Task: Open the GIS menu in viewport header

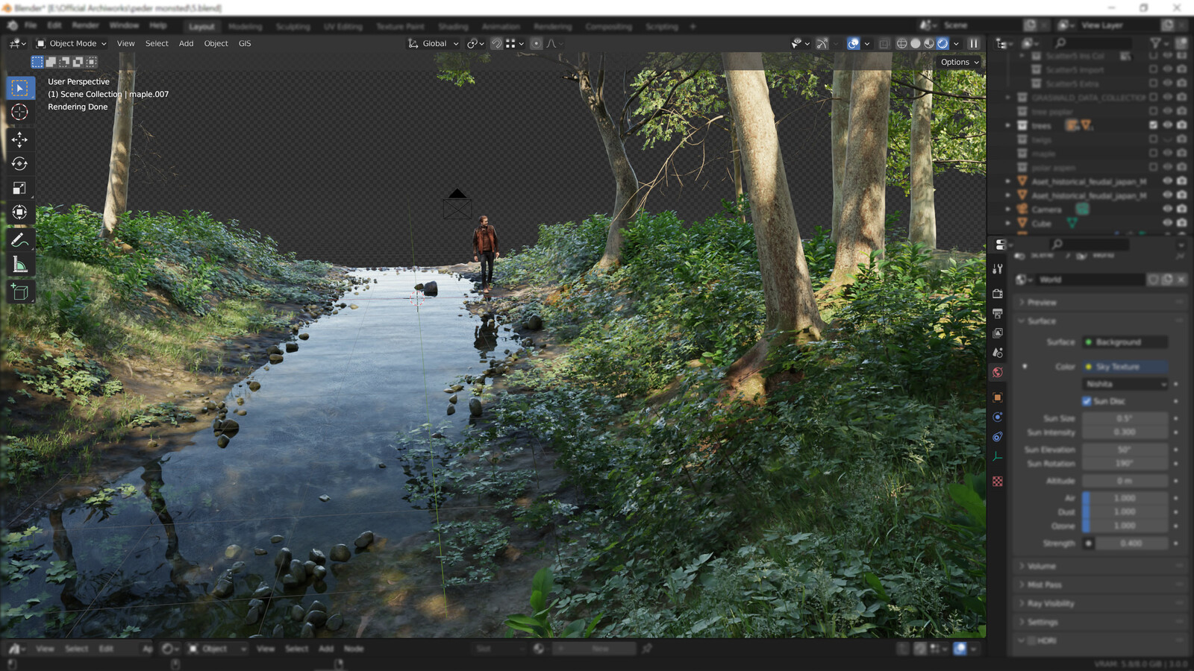Action: (245, 43)
